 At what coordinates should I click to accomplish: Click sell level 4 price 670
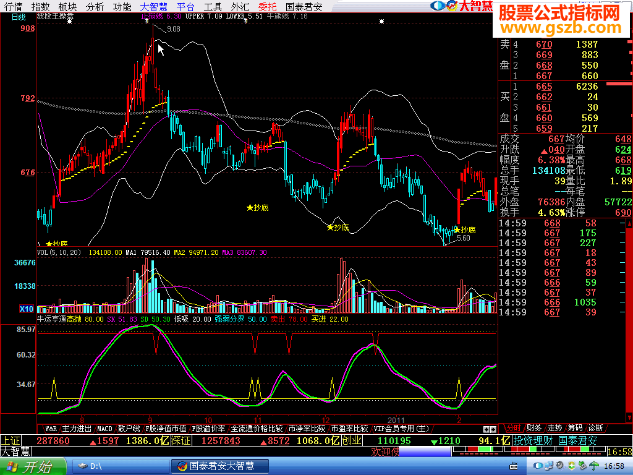544,45
